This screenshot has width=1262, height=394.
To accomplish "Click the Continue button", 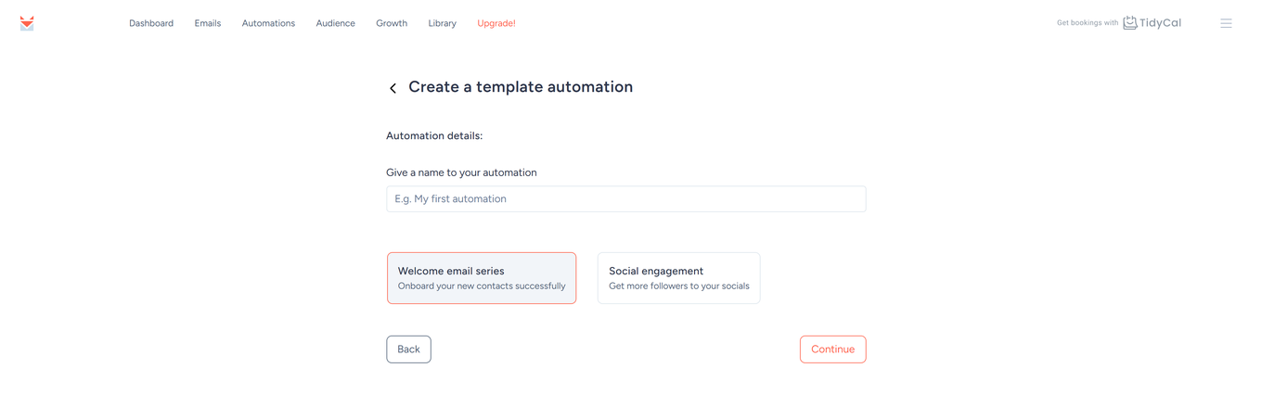I will [x=832, y=350].
